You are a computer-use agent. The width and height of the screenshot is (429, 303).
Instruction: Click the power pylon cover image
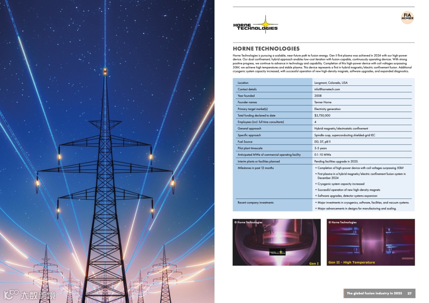coord(107,152)
